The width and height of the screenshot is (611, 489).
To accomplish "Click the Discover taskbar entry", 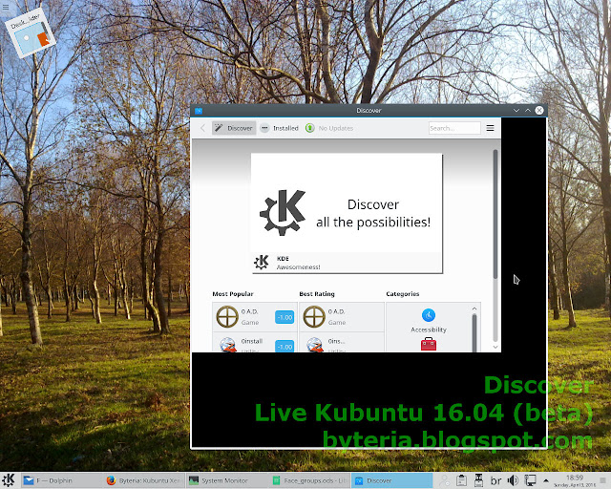I will [x=391, y=480].
